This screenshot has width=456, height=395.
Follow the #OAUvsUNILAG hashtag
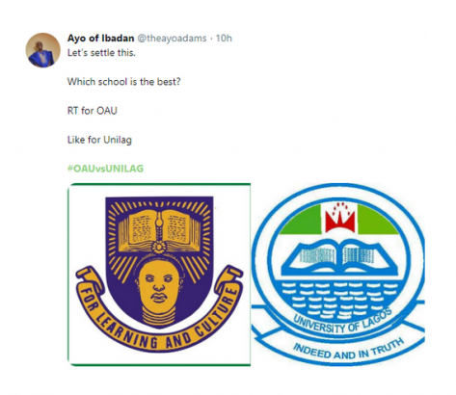[x=105, y=169]
